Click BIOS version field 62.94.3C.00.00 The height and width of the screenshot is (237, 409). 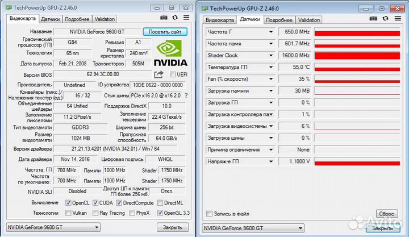102,74
